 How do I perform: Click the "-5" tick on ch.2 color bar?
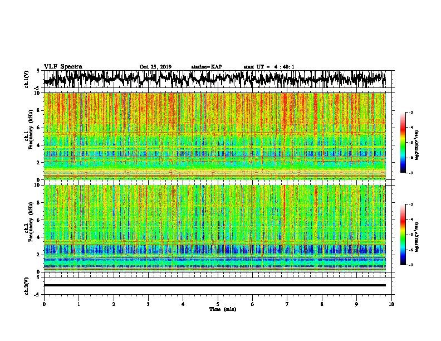pos(411,235)
